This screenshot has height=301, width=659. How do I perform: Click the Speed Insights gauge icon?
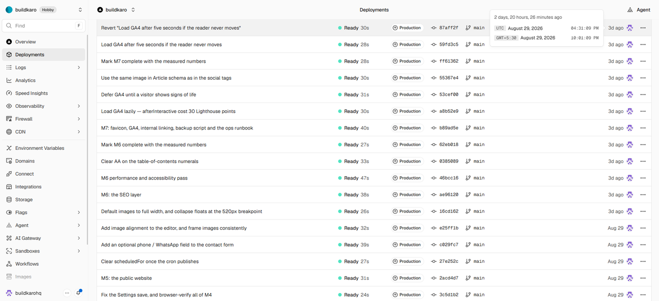[9, 93]
